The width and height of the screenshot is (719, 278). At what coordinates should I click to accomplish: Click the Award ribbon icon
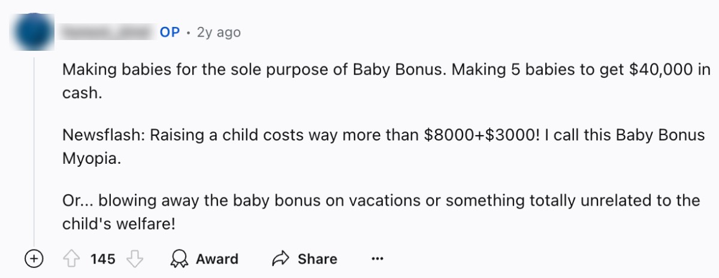tap(178, 259)
